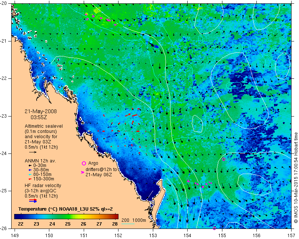Click the 149 longitude axis label
299x239 pixels.
click(15, 236)
